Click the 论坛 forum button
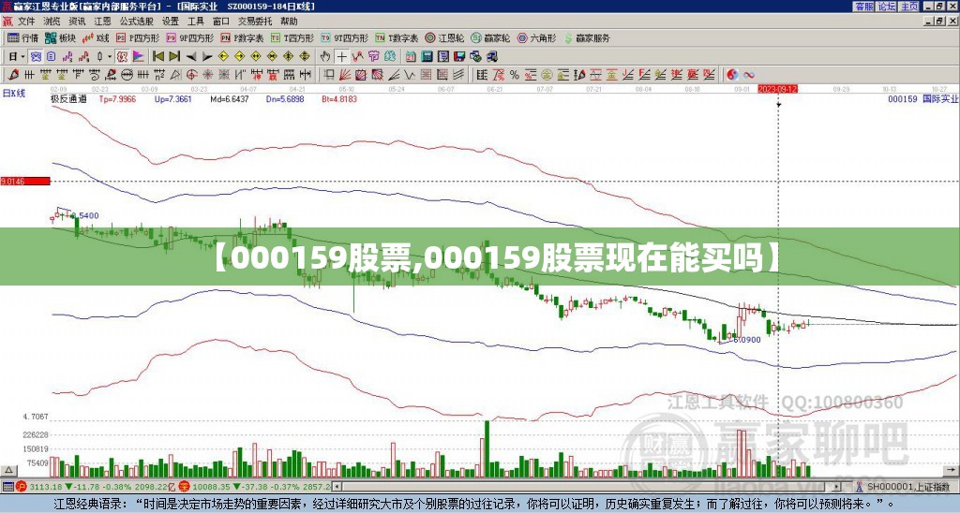Screen dimensions: 960x513 click(886, 7)
